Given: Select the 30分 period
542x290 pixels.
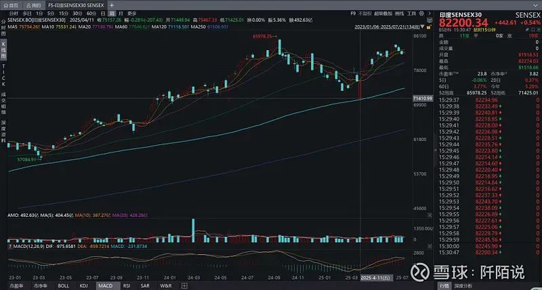Looking at the screenshot, I should point(77,14).
